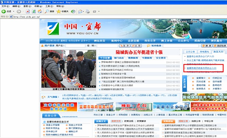Switch to 部门动态 news tab

click(119, 58)
